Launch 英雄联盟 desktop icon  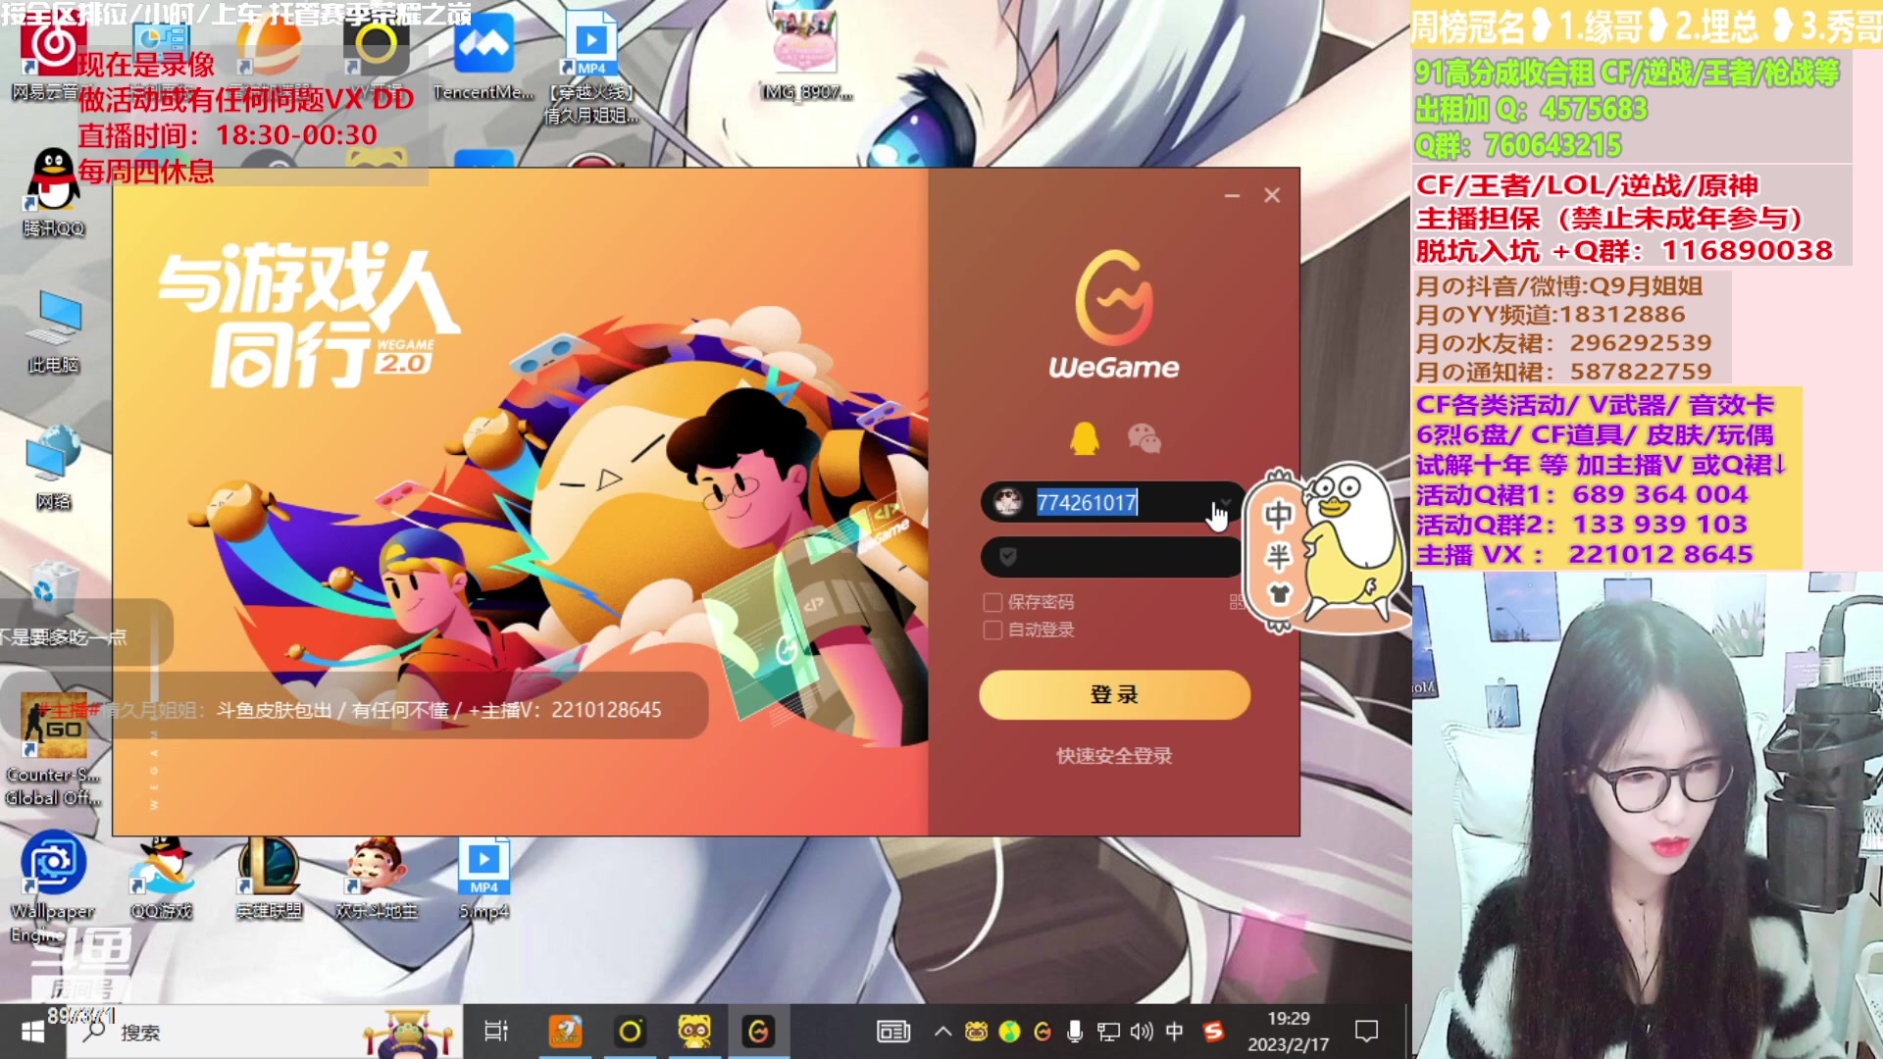[x=269, y=878]
